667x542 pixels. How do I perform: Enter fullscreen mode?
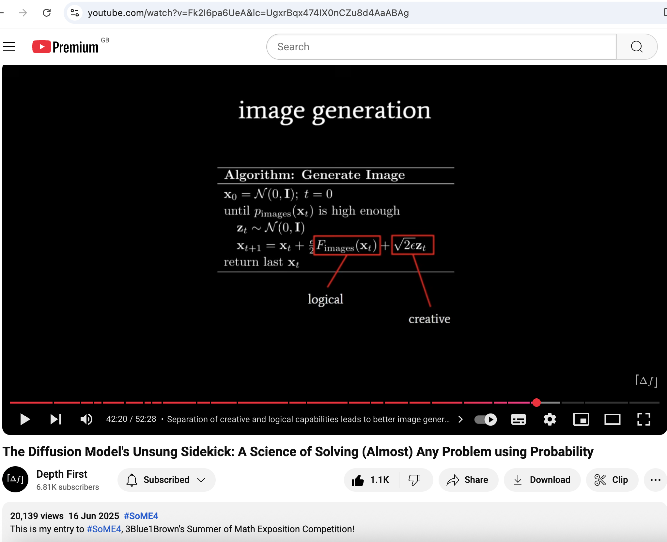pos(644,419)
